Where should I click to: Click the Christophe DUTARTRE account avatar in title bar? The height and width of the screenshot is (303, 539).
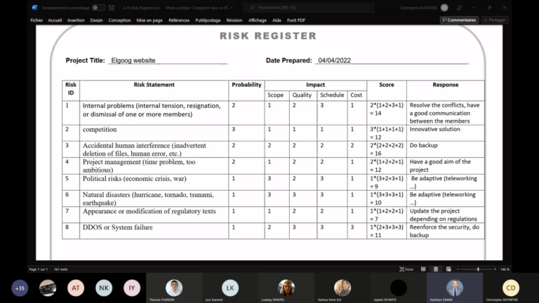[444, 8]
